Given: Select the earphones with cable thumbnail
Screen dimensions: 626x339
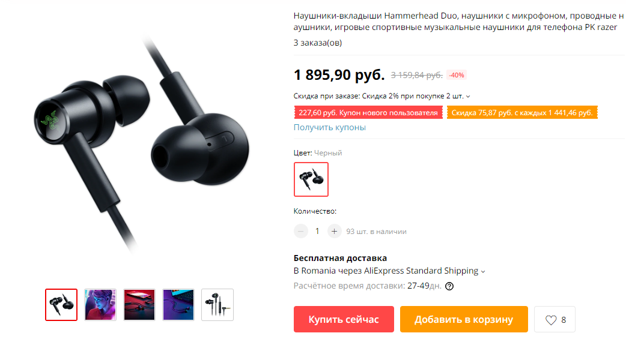Looking at the screenshot, I should coord(217,305).
